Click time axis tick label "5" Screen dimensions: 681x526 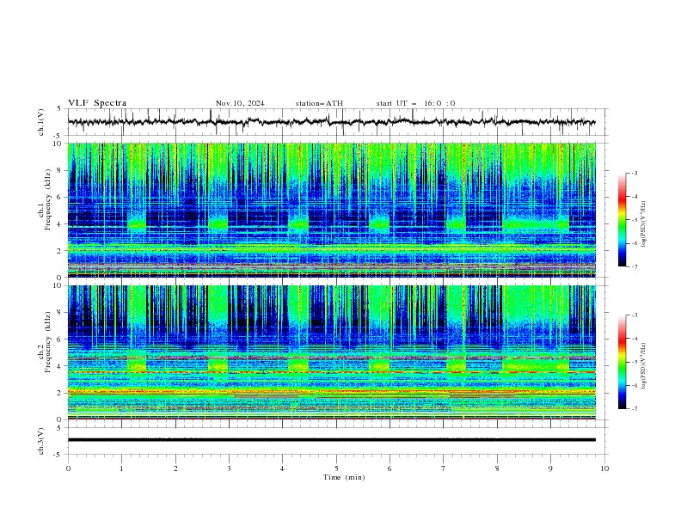(336, 468)
